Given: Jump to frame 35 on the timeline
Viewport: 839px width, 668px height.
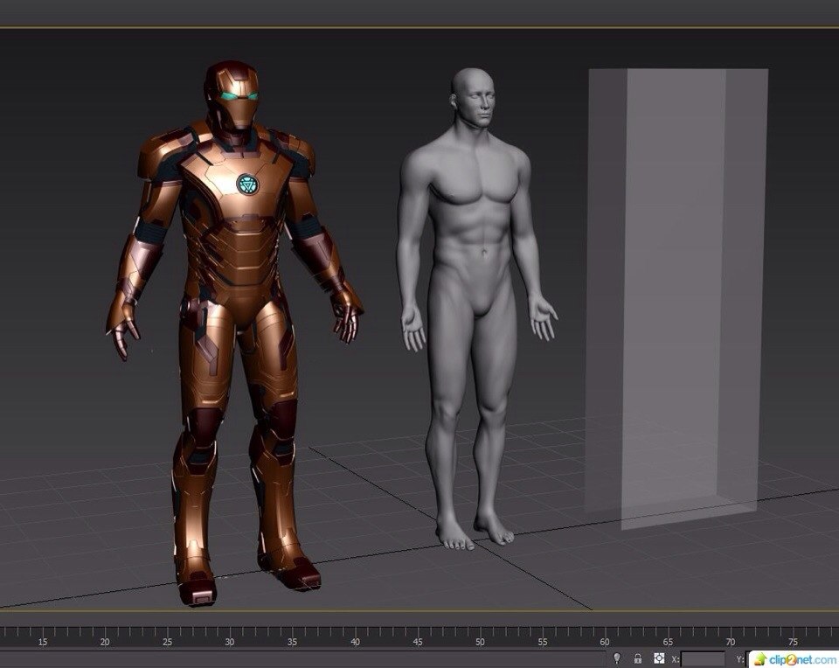Looking at the screenshot, I should coord(292,642).
